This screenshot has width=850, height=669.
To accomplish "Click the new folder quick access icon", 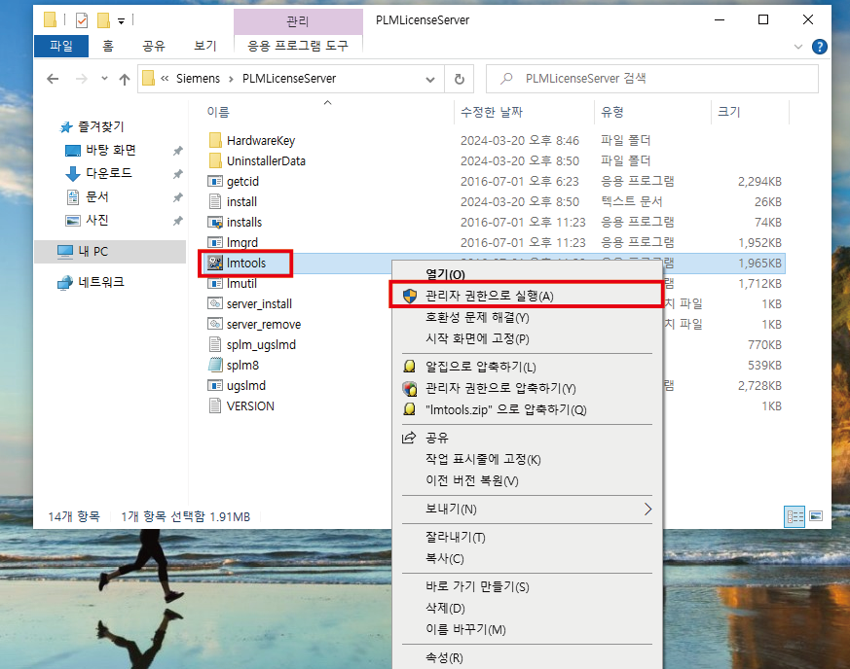I will click(x=103, y=20).
